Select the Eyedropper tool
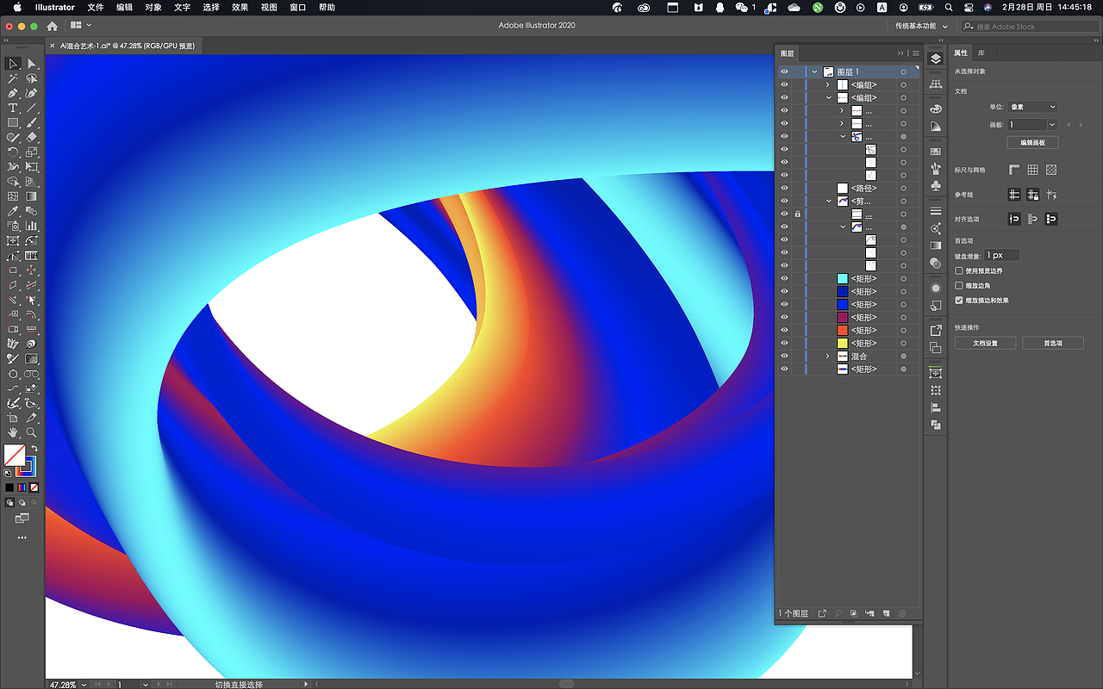 (x=13, y=211)
